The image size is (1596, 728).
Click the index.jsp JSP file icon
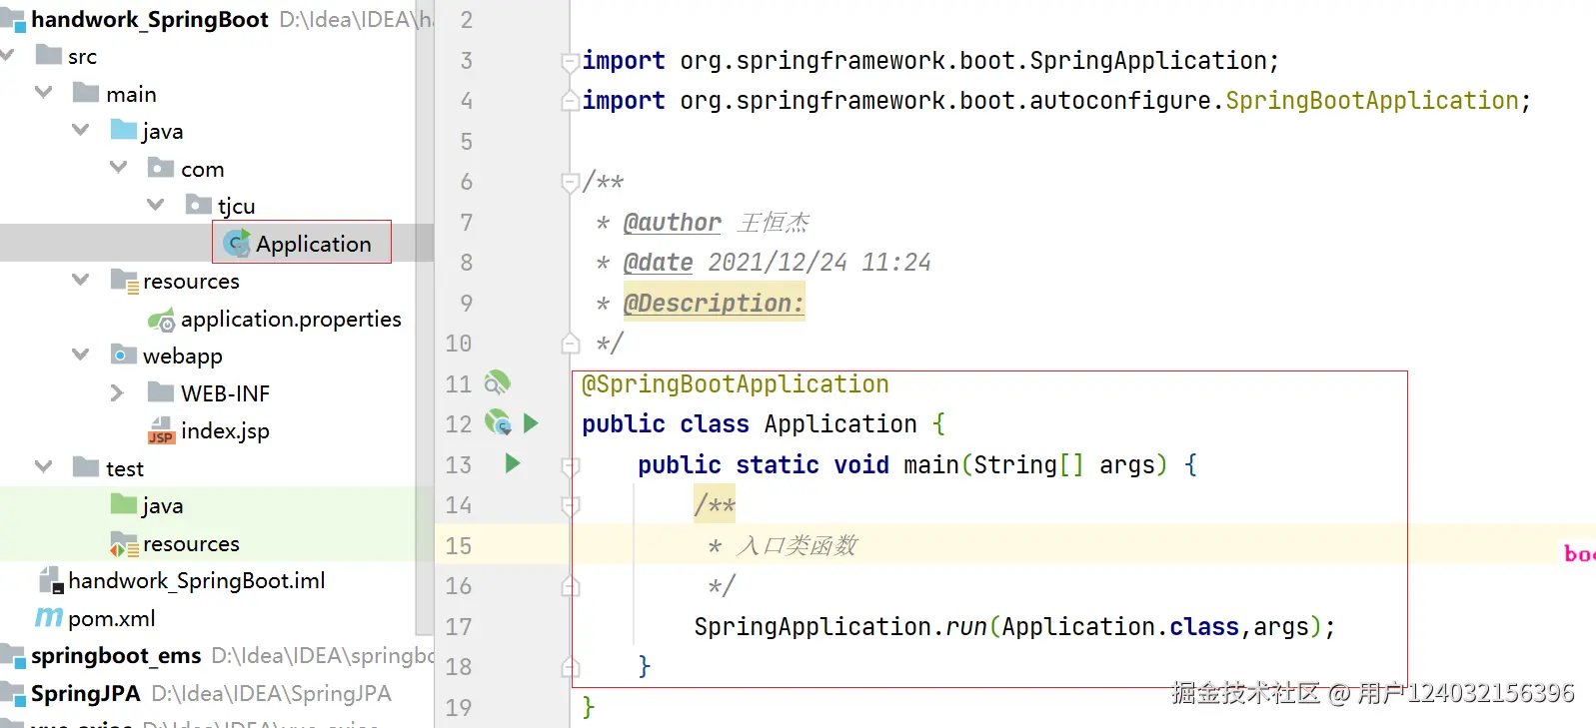161,431
